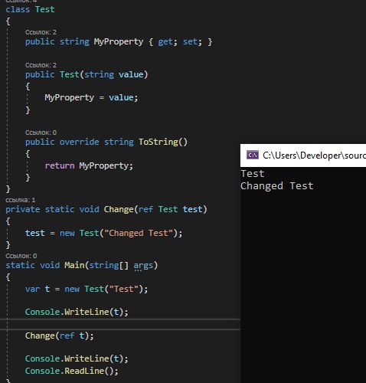Click 'private static void' modifiers of Change
Image resolution: width=366 pixels, height=383 pixels.
tap(52, 209)
